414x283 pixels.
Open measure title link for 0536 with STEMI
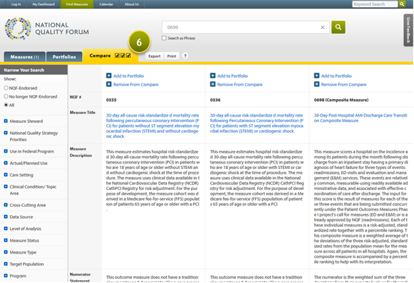(257, 123)
